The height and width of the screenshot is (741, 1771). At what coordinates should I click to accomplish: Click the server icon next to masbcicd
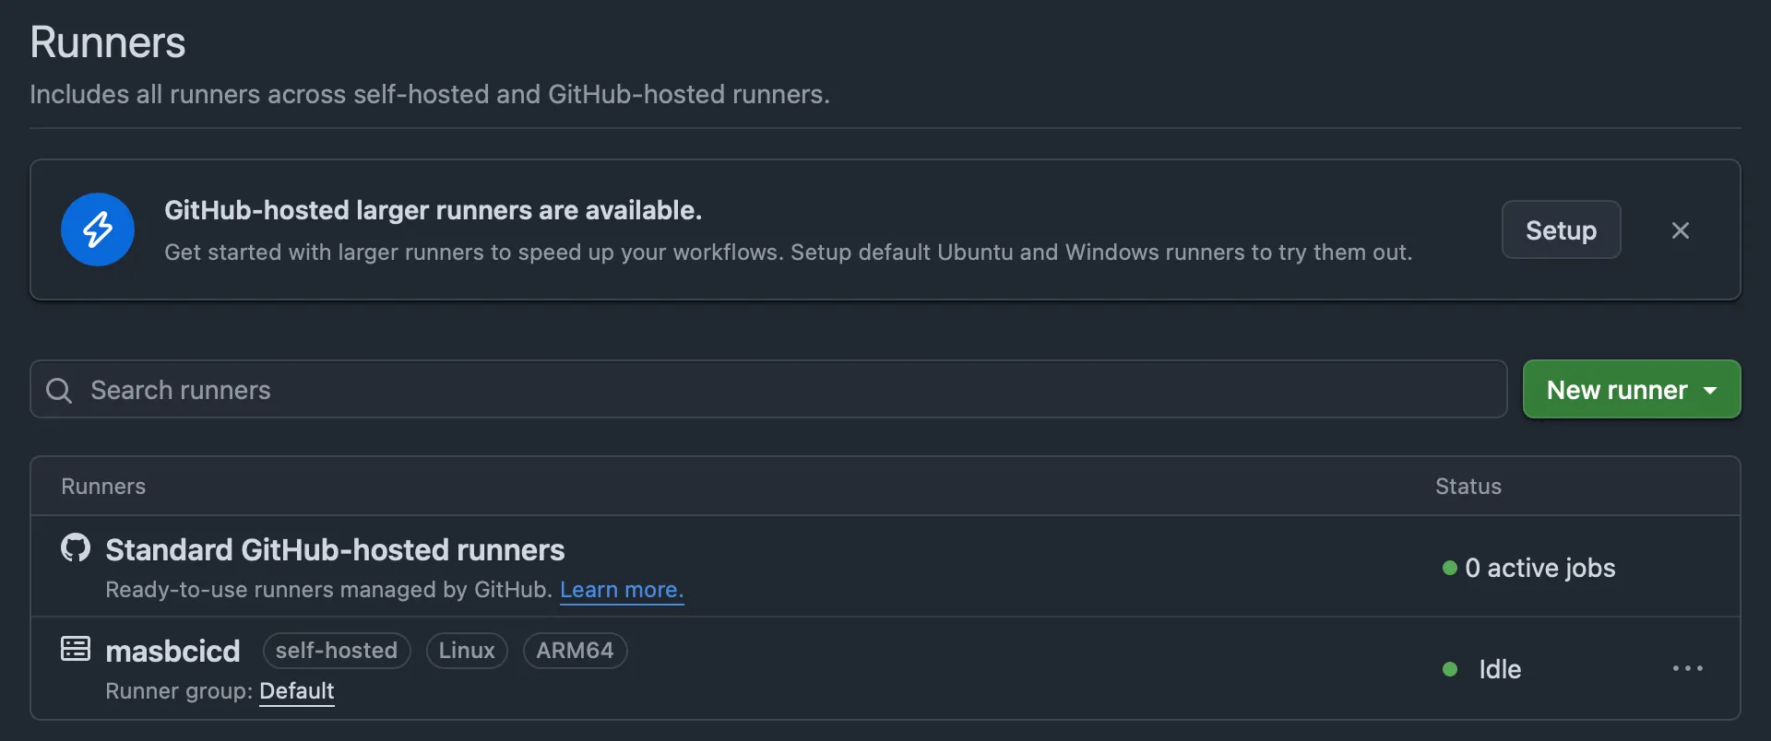pyautogui.click(x=76, y=649)
